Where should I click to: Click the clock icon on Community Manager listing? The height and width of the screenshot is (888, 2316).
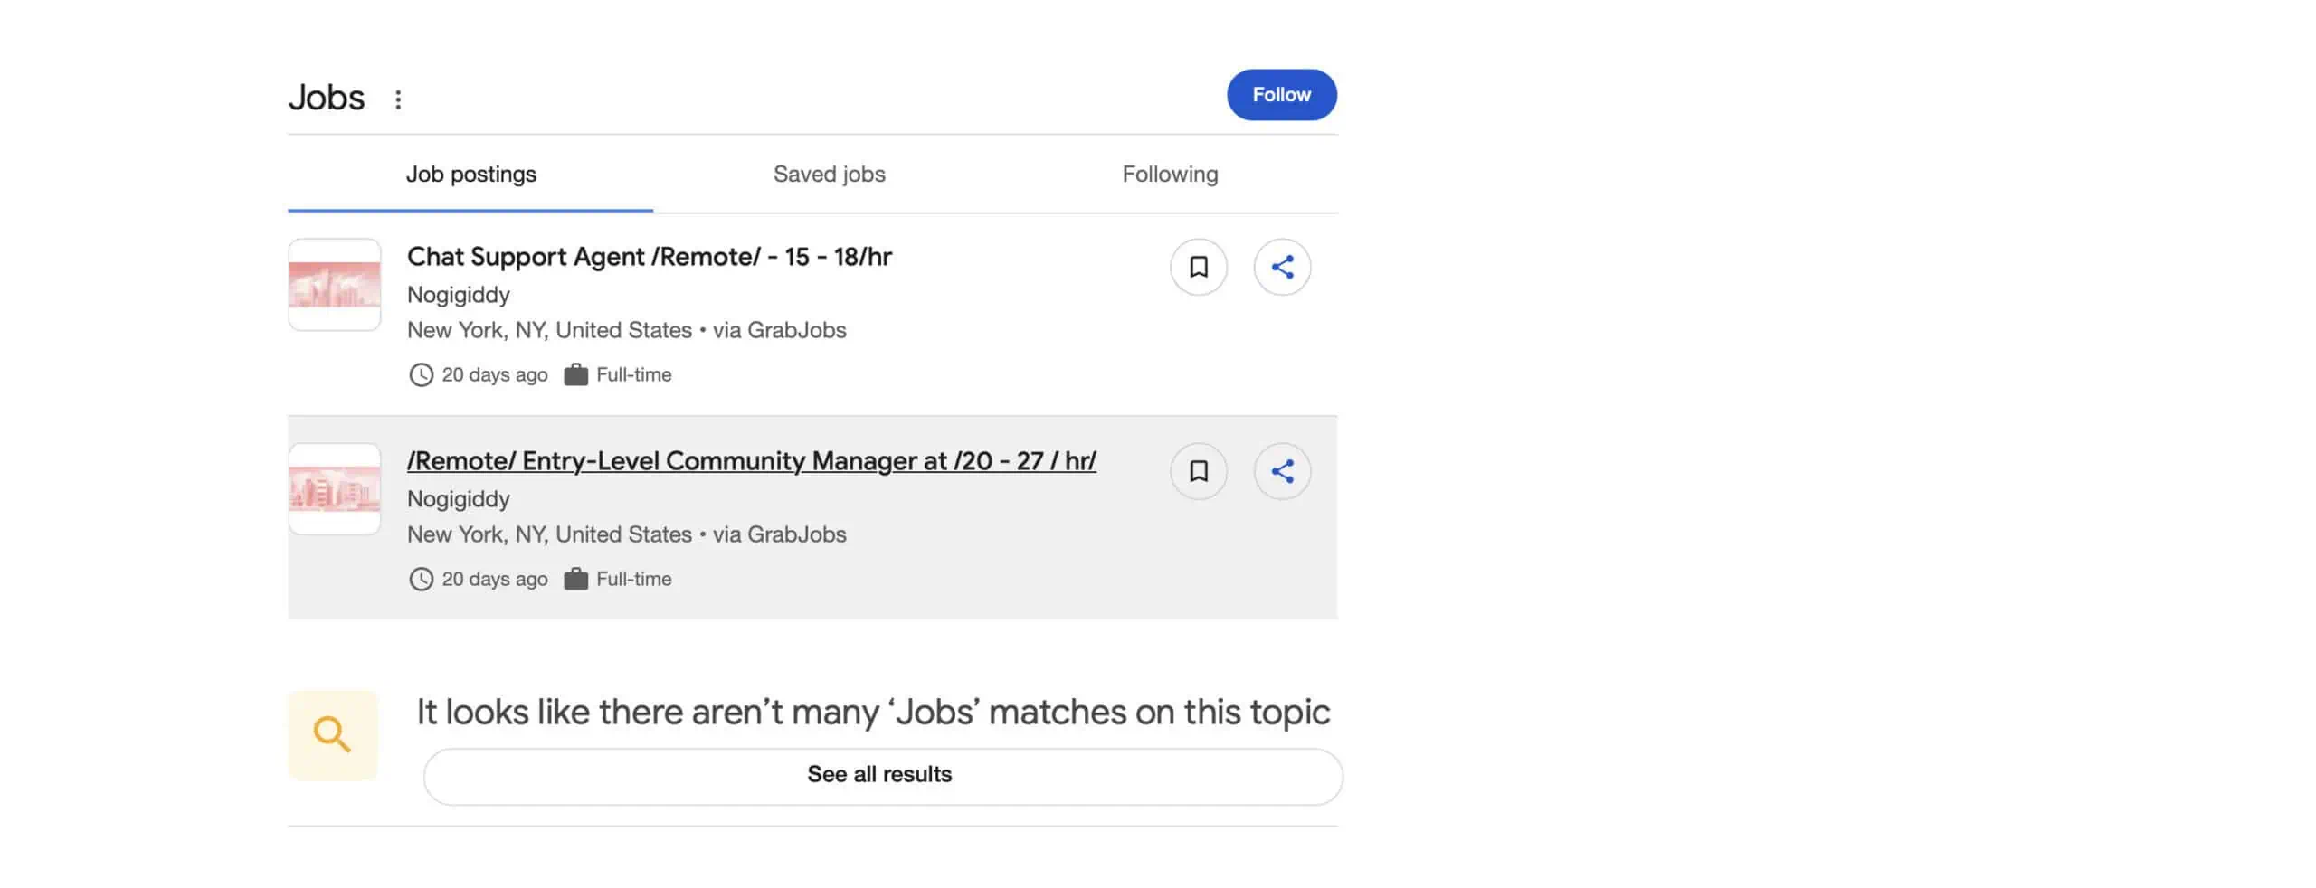click(421, 579)
